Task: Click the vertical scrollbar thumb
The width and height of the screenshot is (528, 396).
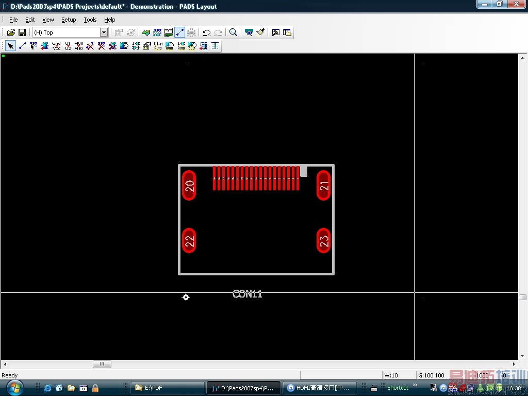Action: tap(522, 298)
